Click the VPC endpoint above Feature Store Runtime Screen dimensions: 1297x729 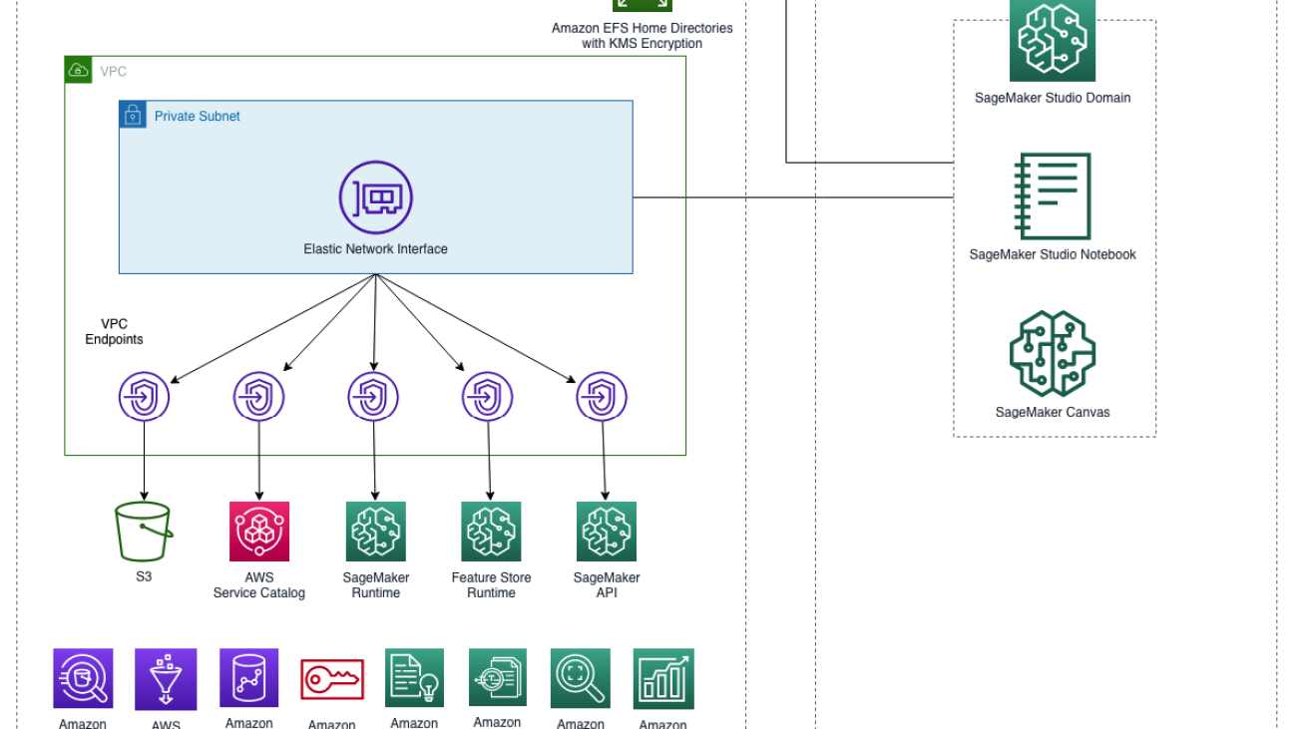[488, 397]
